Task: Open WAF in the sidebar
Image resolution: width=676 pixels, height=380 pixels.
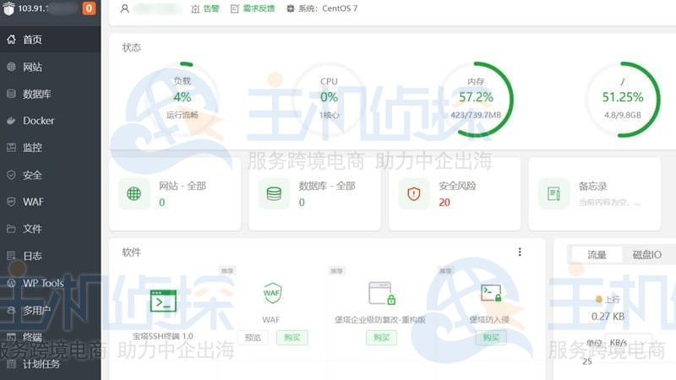Action: click(x=51, y=202)
